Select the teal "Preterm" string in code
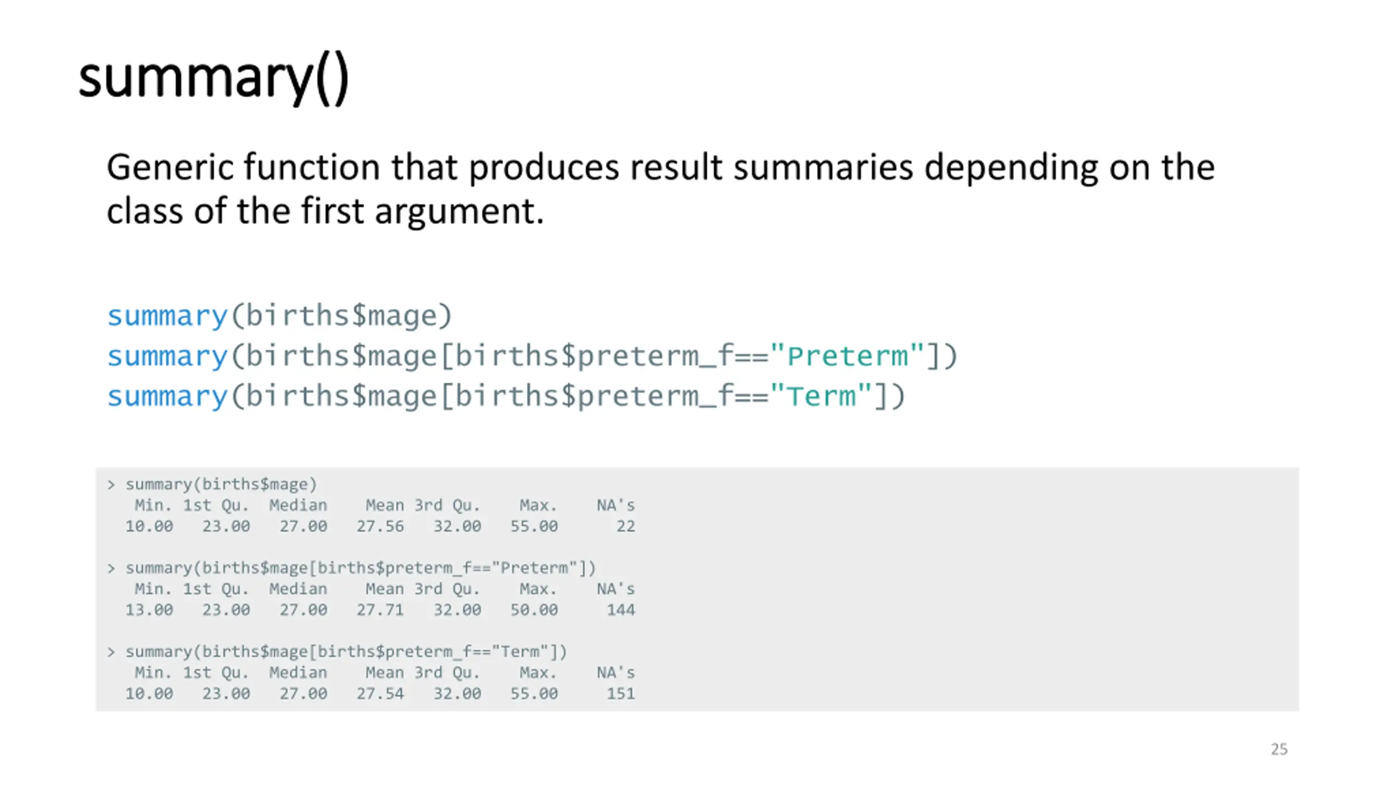The image size is (1395, 785). pos(848,356)
